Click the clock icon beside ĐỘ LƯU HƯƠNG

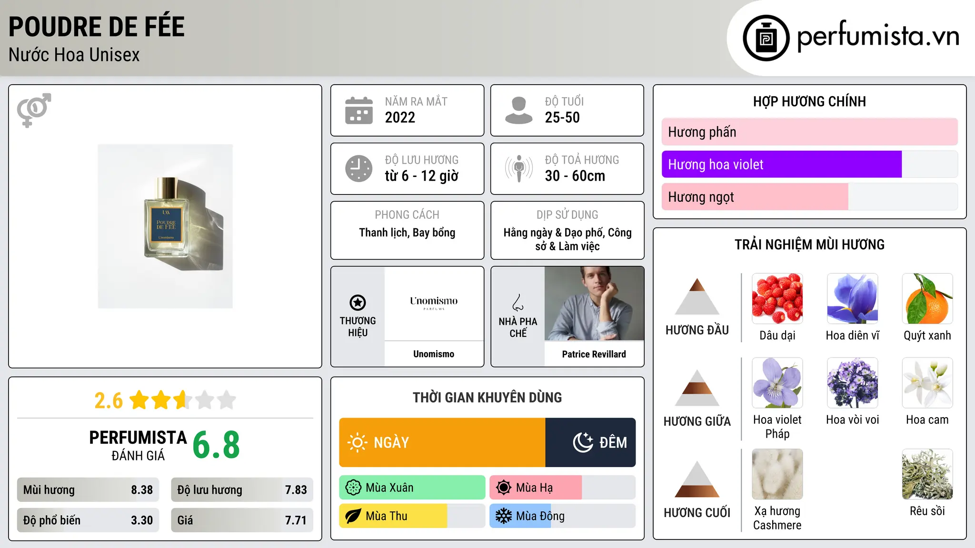point(359,168)
